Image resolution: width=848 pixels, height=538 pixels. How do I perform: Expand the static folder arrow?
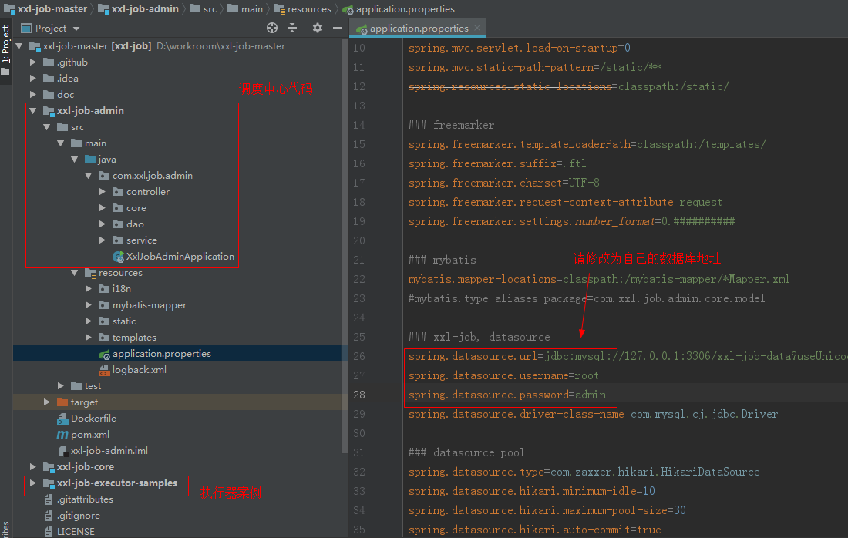[x=88, y=321]
